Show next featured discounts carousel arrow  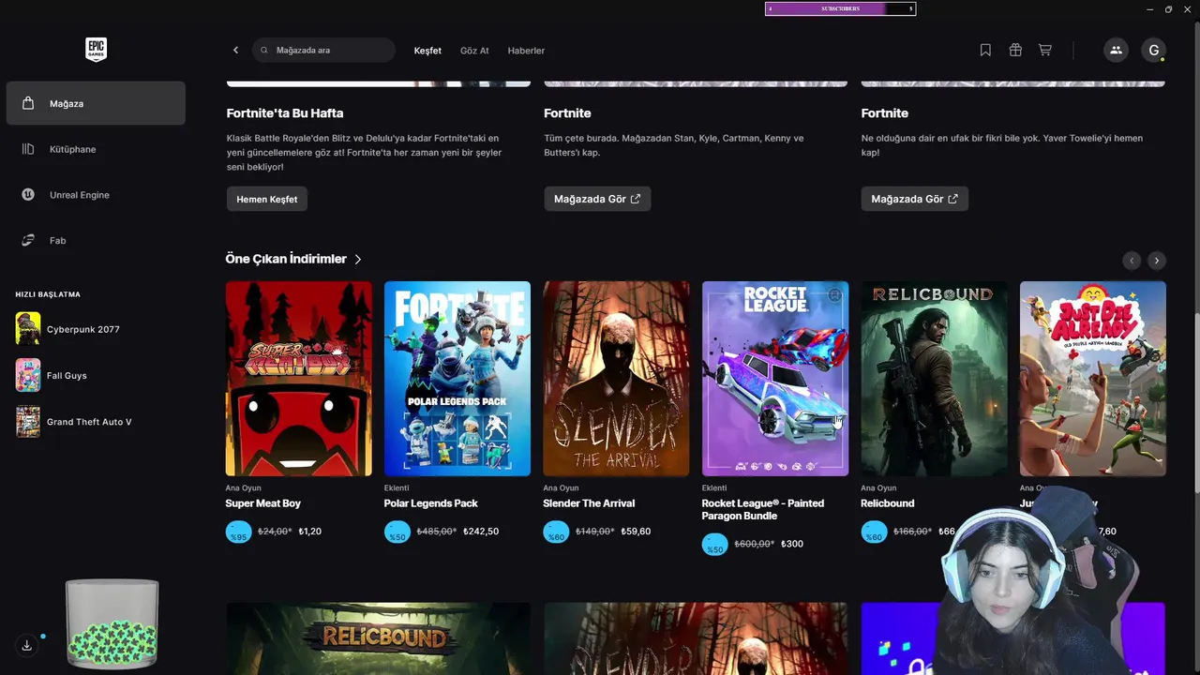click(x=1157, y=260)
